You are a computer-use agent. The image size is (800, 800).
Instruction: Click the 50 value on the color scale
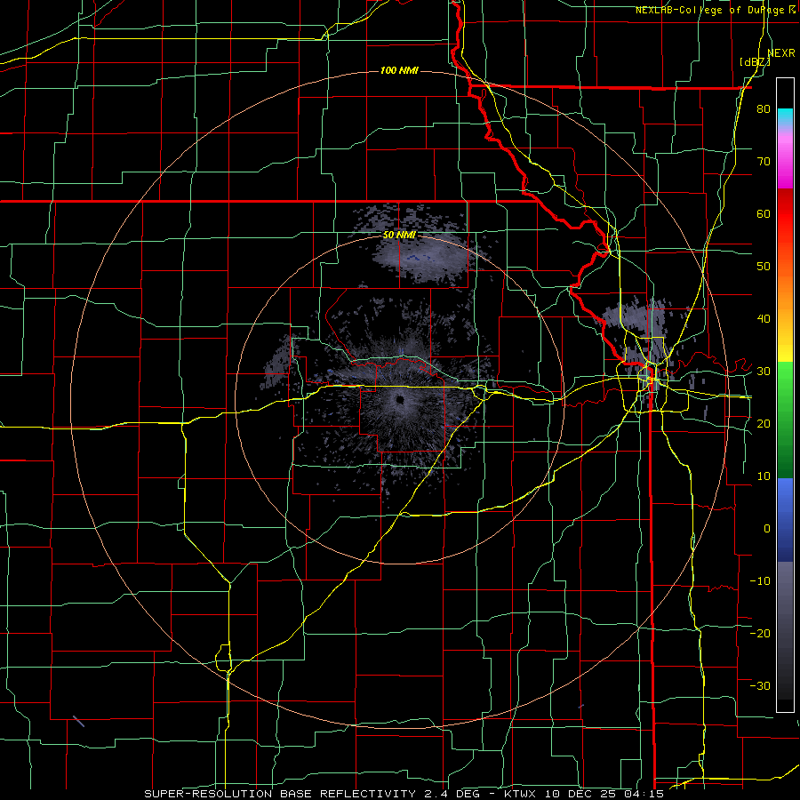coord(764,267)
